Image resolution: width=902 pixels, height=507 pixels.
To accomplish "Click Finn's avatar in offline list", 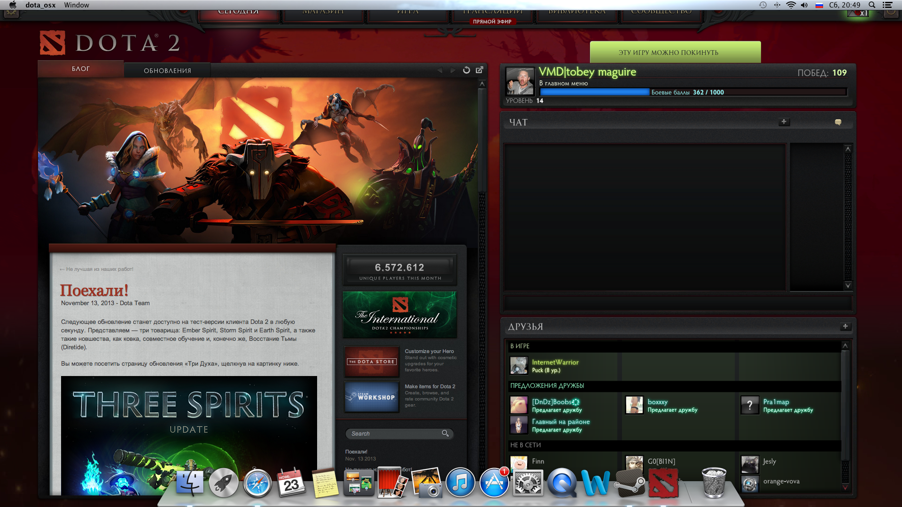I will [519, 464].
